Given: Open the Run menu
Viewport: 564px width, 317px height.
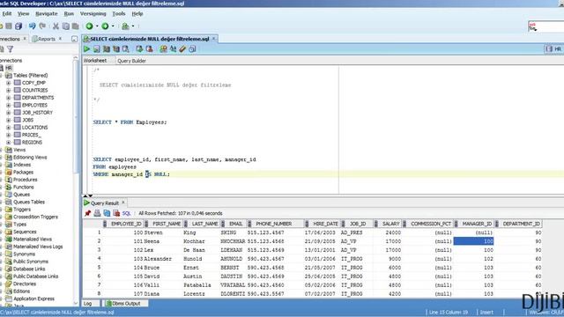Looking at the screenshot, I should pos(69,14).
